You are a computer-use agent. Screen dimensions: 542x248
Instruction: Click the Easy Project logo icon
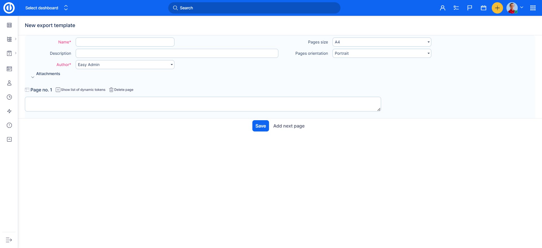[x=9, y=8]
